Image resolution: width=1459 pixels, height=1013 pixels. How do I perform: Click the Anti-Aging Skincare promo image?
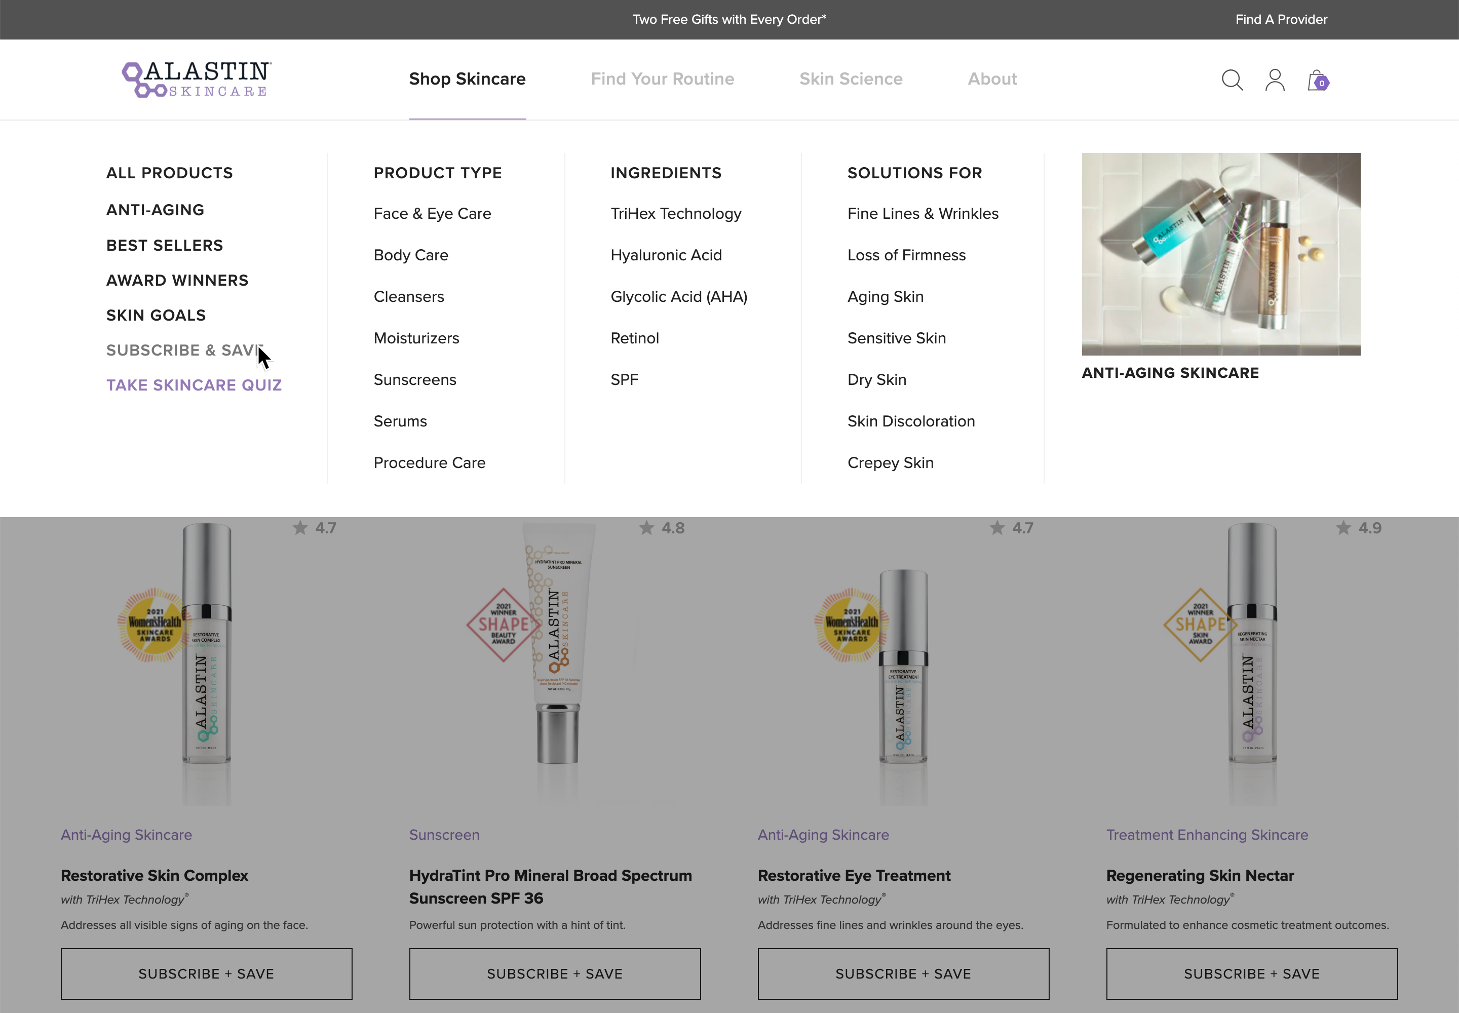click(x=1221, y=254)
